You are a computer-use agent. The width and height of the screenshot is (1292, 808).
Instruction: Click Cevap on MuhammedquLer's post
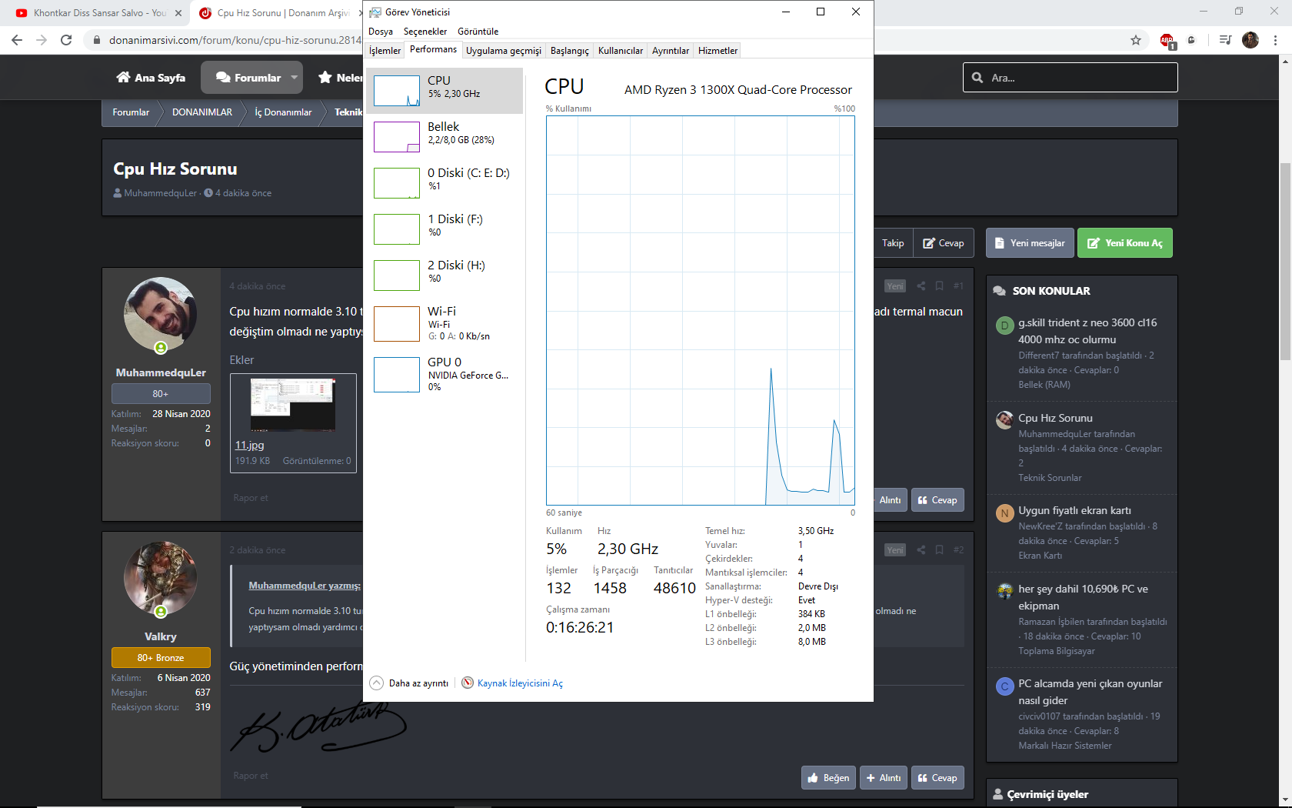pyautogui.click(x=937, y=500)
